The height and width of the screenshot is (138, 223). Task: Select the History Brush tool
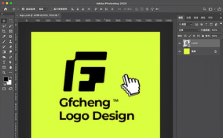point(4,47)
